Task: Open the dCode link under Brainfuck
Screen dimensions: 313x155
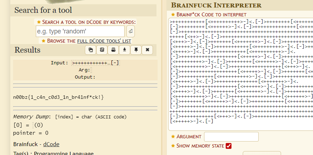Action: pyautogui.click(x=51, y=144)
